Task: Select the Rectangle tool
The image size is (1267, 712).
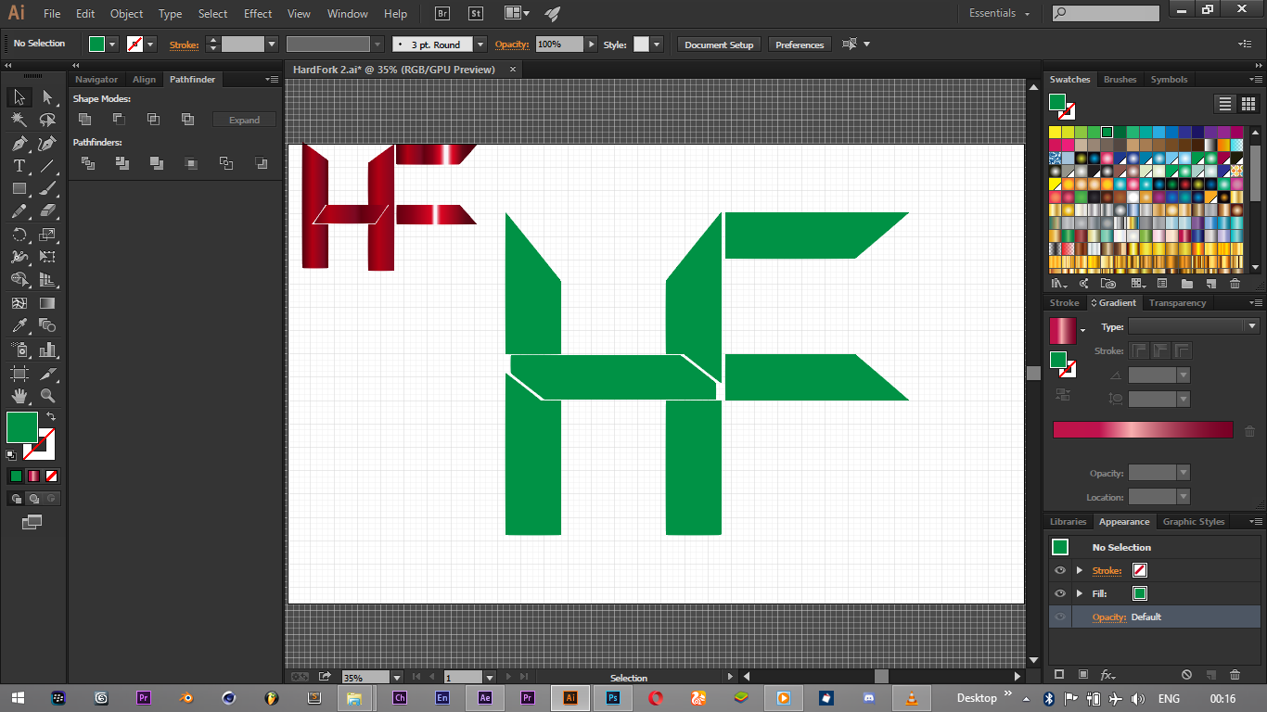Action: click(19, 188)
